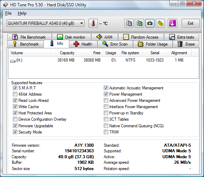This screenshot has width=204, height=177.
Task: Toggle Interface Power Management checkbox
Action: [x=106, y=106]
